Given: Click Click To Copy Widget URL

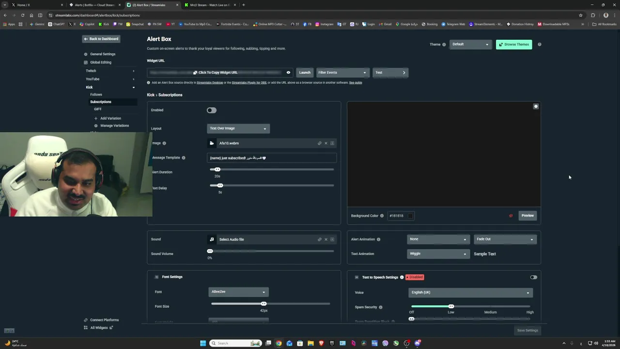Looking at the screenshot, I should pyautogui.click(x=216, y=73).
